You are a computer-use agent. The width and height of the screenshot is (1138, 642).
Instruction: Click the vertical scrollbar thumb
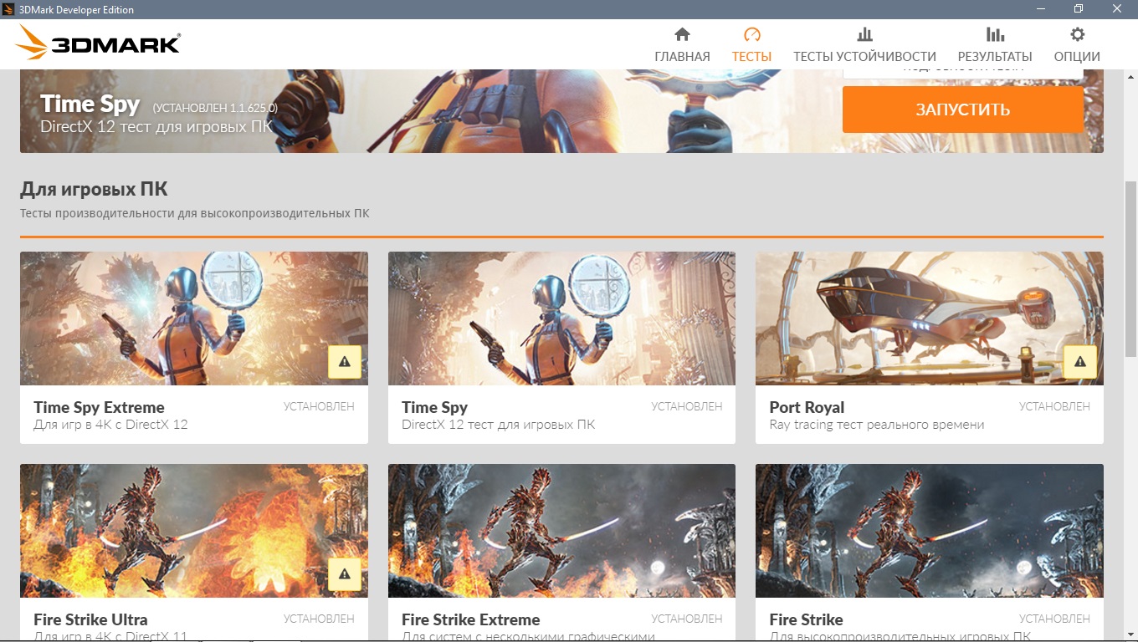[x=1130, y=267]
